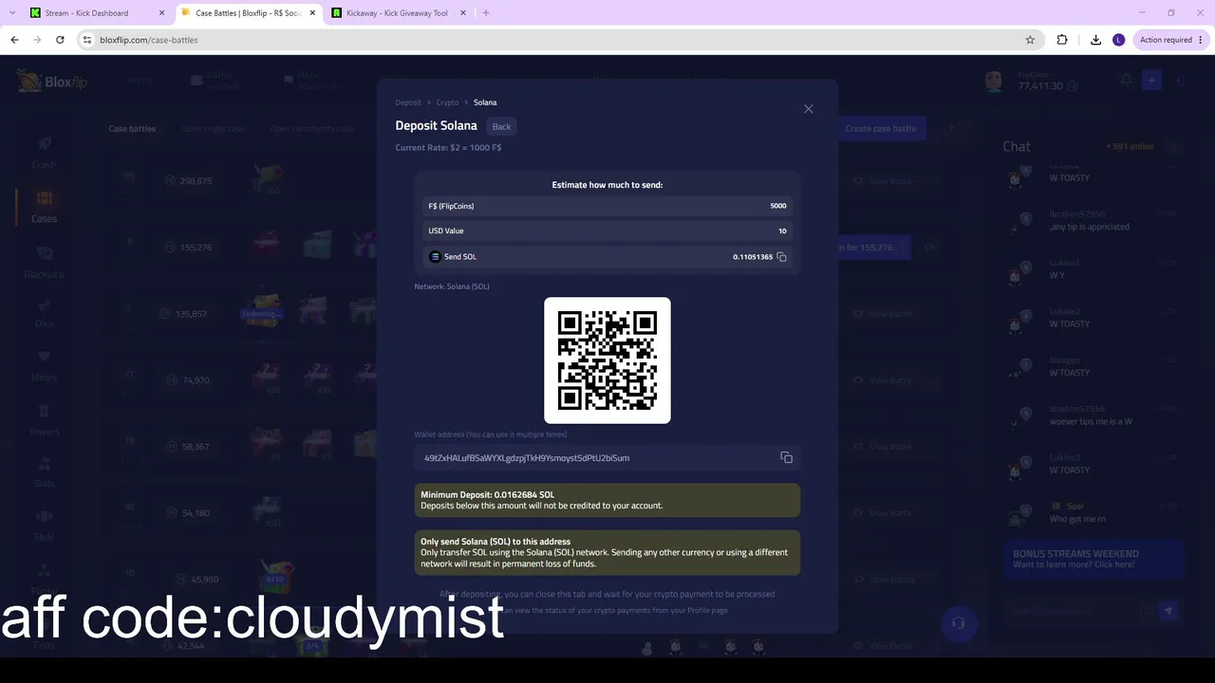1215x683 pixels.
Task: Switch to Open single case tab
Action: point(213,129)
